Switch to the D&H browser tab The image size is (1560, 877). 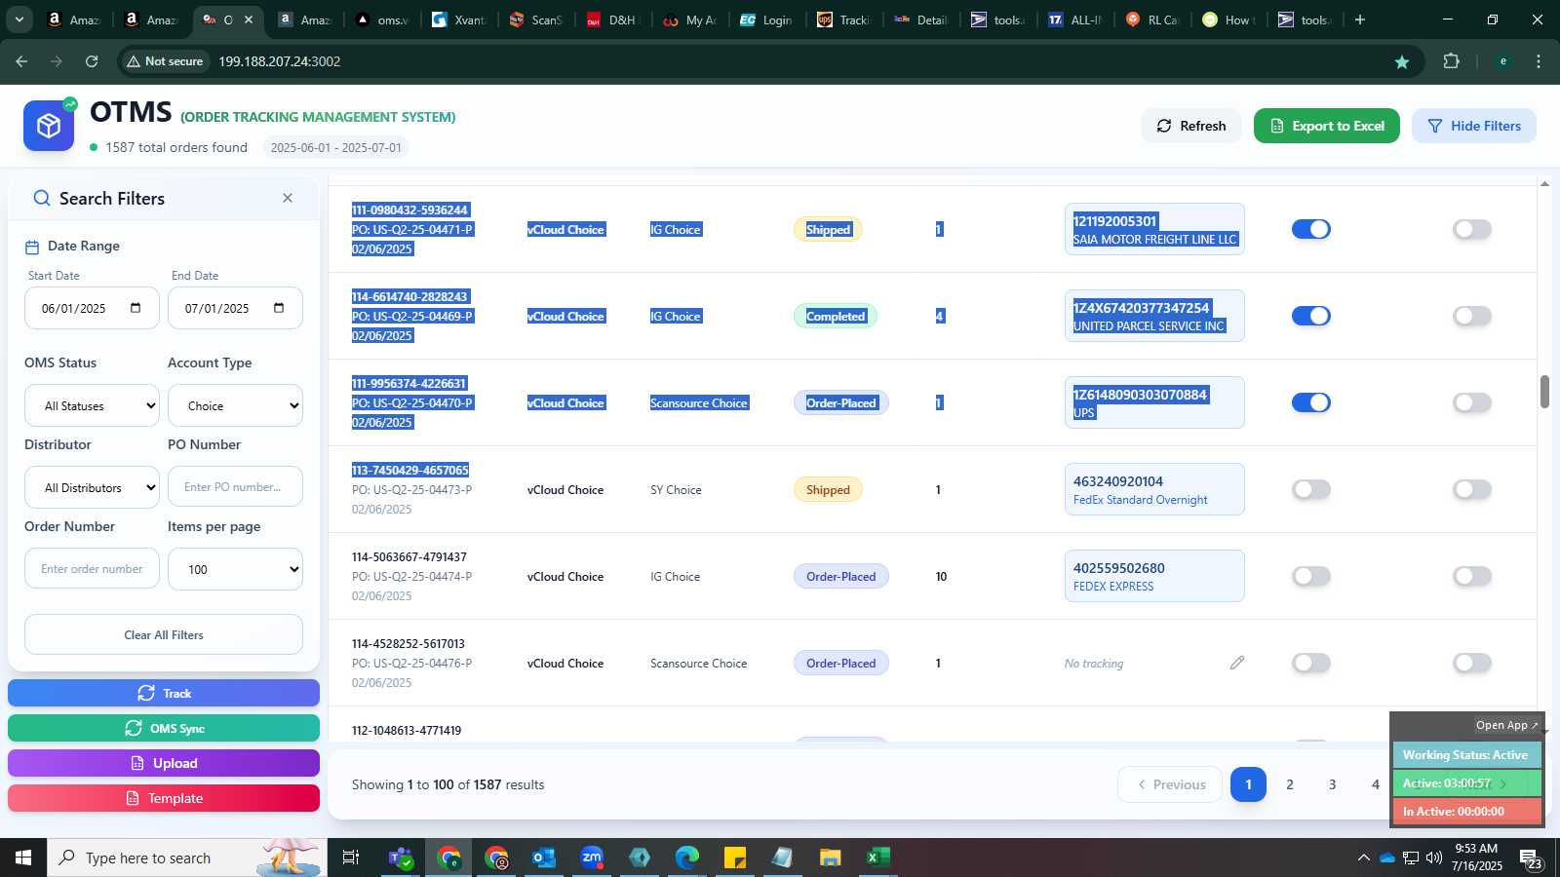point(611,19)
